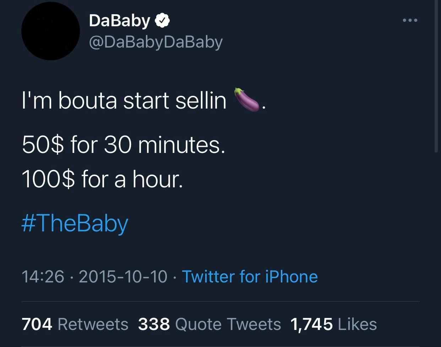
Task: Click the Twitter for iPhone source icon link
Action: [250, 276]
